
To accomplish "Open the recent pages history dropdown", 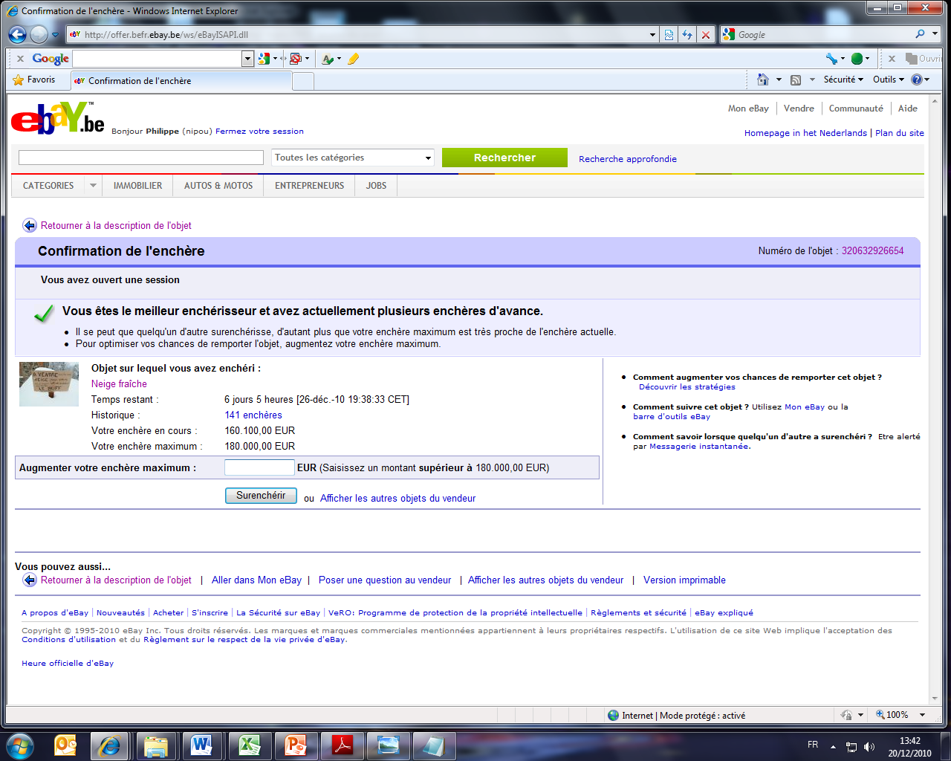I will 55,35.
